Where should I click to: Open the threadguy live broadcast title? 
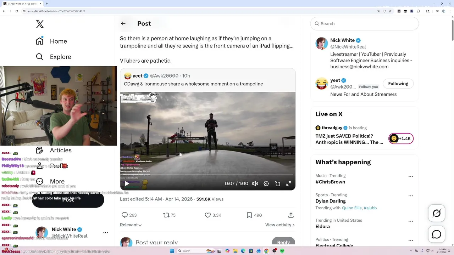coord(349,139)
